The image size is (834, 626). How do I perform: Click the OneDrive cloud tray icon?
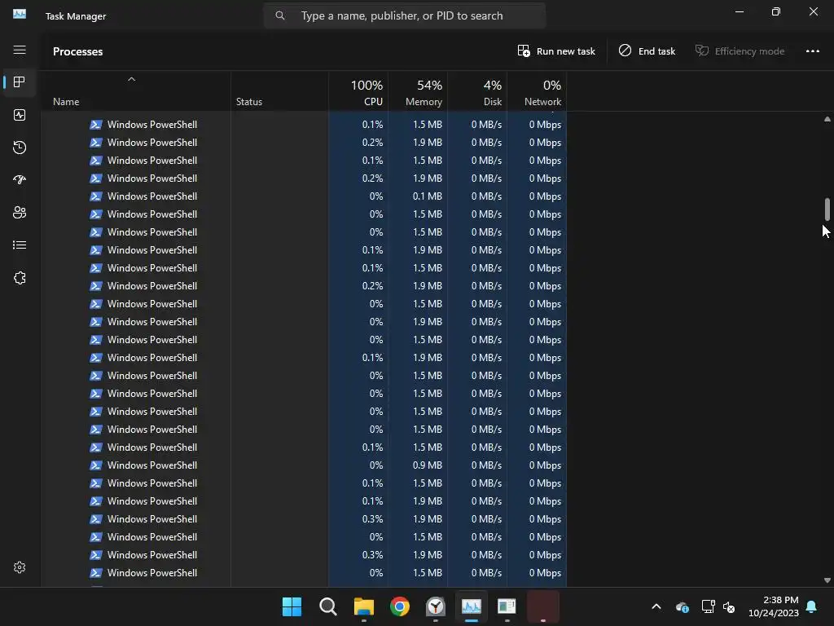683,606
